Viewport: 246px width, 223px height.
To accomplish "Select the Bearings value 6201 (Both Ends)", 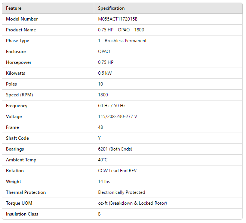I will [115, 149].
